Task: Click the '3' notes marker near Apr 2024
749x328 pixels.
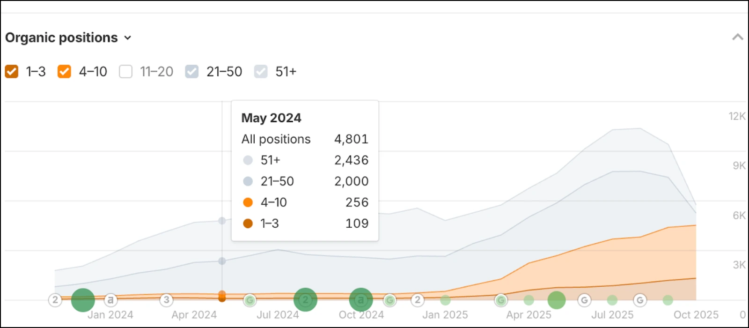Action: pyautogui.click(x=166, y=298)
